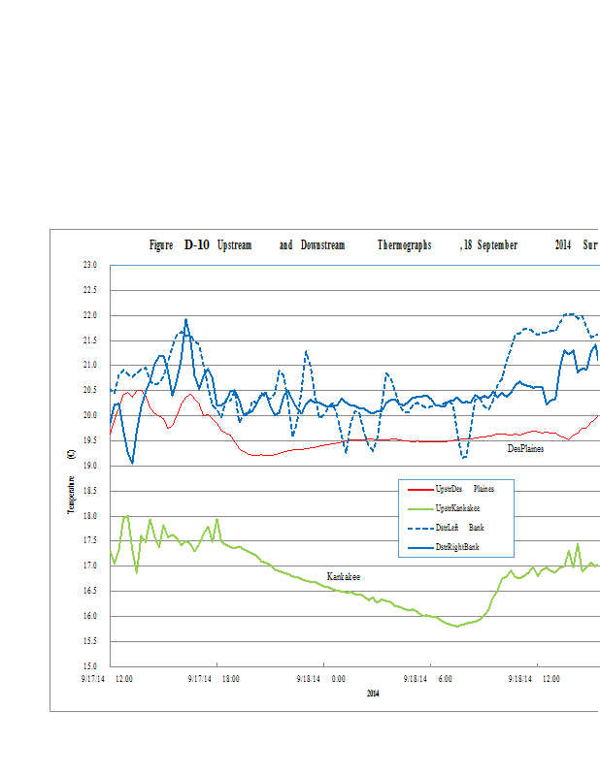Select the 'UpstrKankakee' legend label

click(457, 508)
